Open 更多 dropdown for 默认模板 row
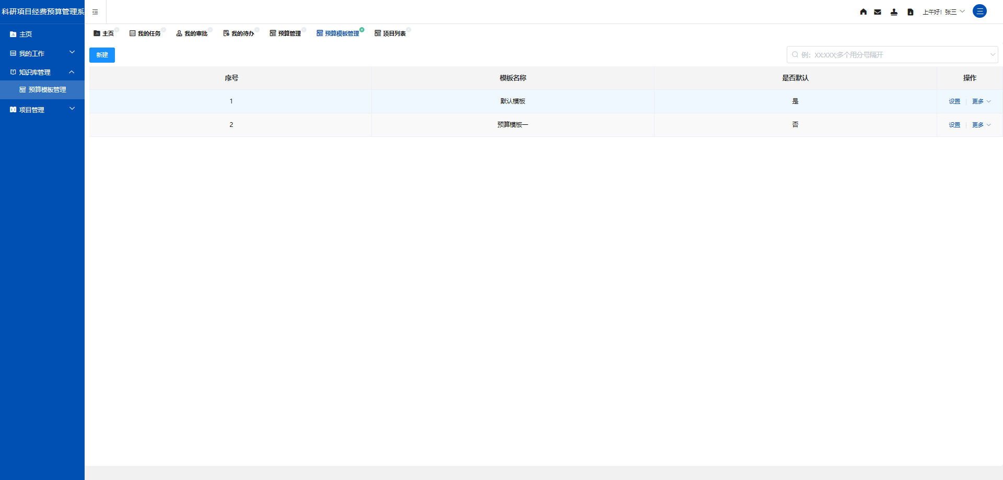The height and width of the screenshot is (480, 1003). coord(981,101)
